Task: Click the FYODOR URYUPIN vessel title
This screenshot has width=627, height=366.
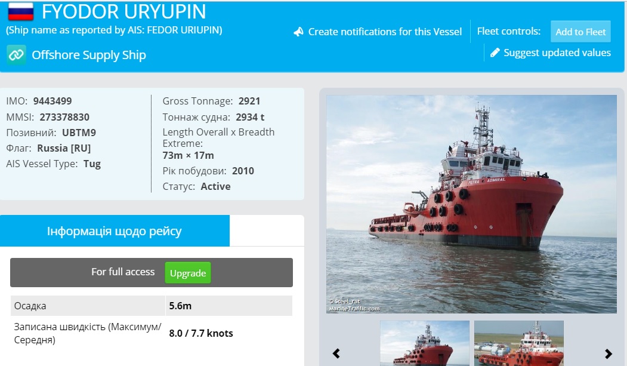Action: click(124, 11)
